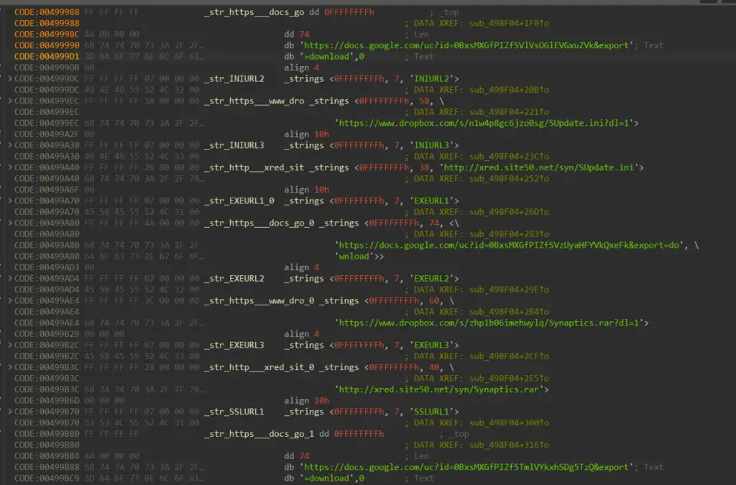
Task: Jump to the sub_498F04+2E5 xref
Action: pos(509,379)
